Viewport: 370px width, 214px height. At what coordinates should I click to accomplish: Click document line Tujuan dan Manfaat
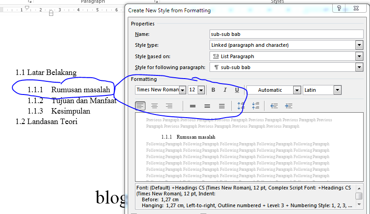[84, 101]
